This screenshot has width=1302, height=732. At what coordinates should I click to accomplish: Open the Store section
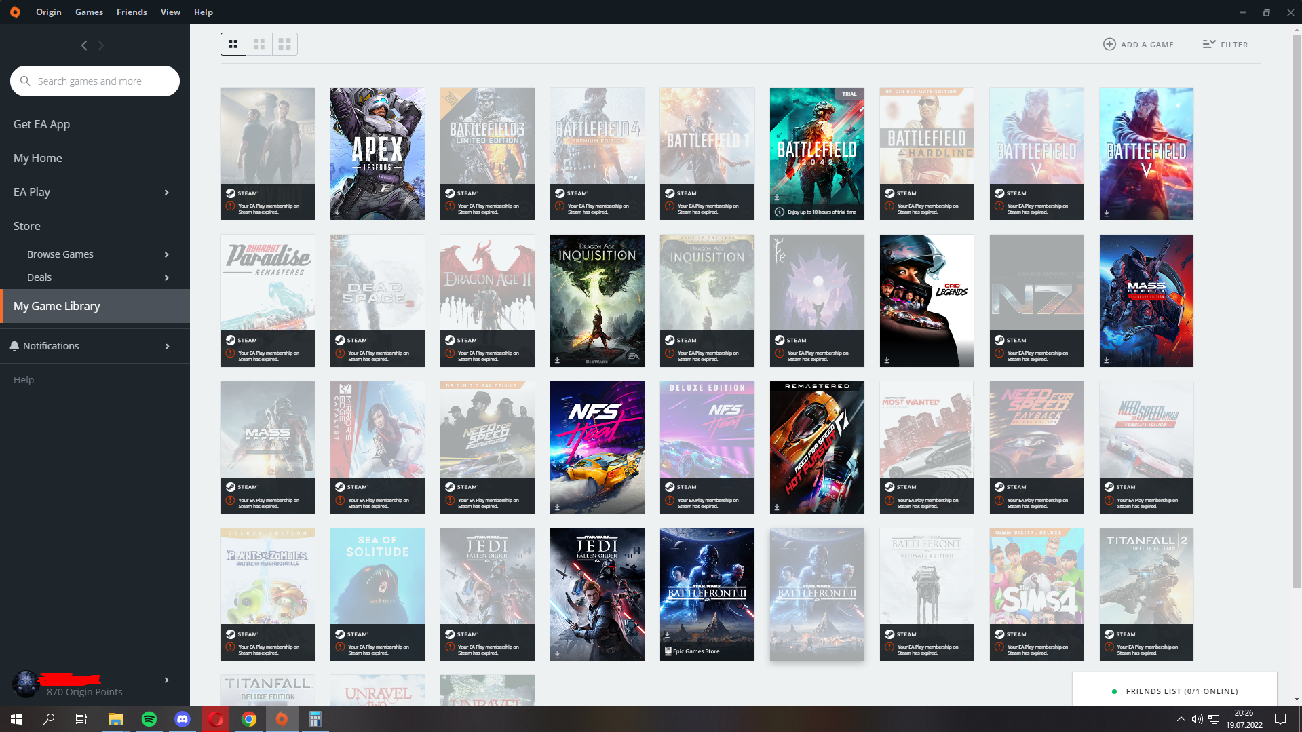pos(27,226)
